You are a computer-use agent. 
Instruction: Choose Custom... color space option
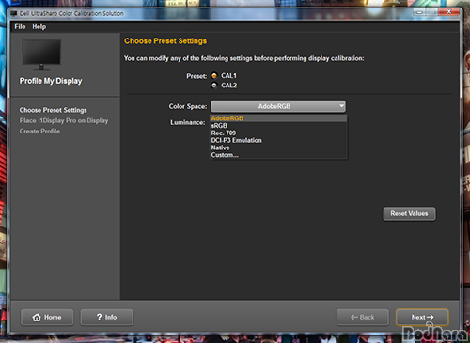click(x=278, y=155)
